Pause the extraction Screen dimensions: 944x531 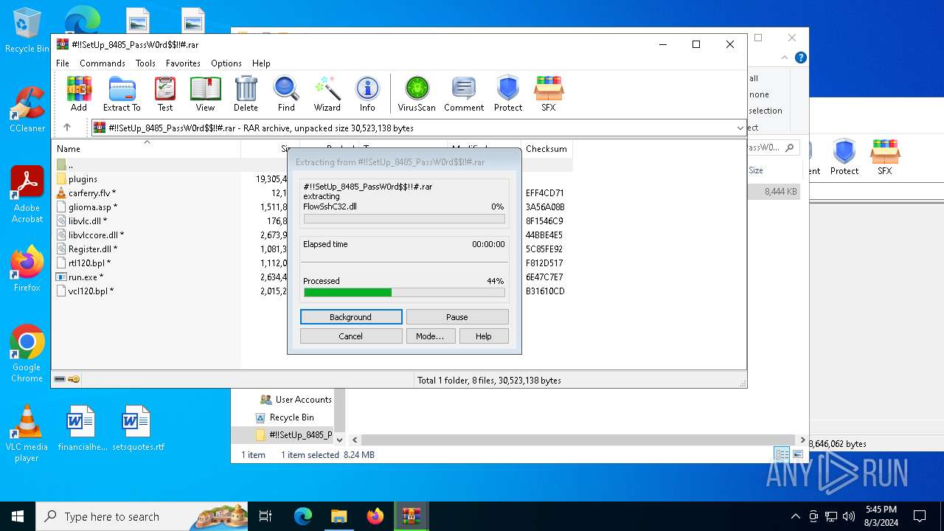click(x=457, y=317)
